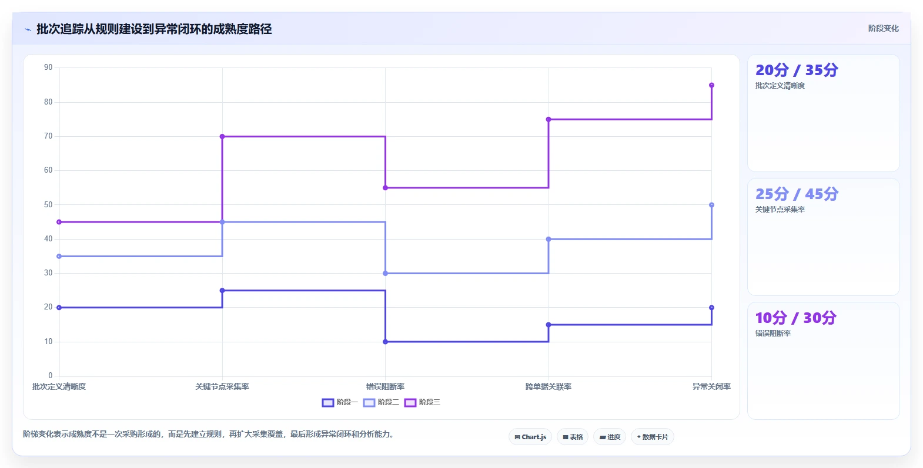This screenshot has height=468, width=923.
Task: Click the 阶段一 data point at 25 for 关键节点采集率
Action: pos(222,291)
